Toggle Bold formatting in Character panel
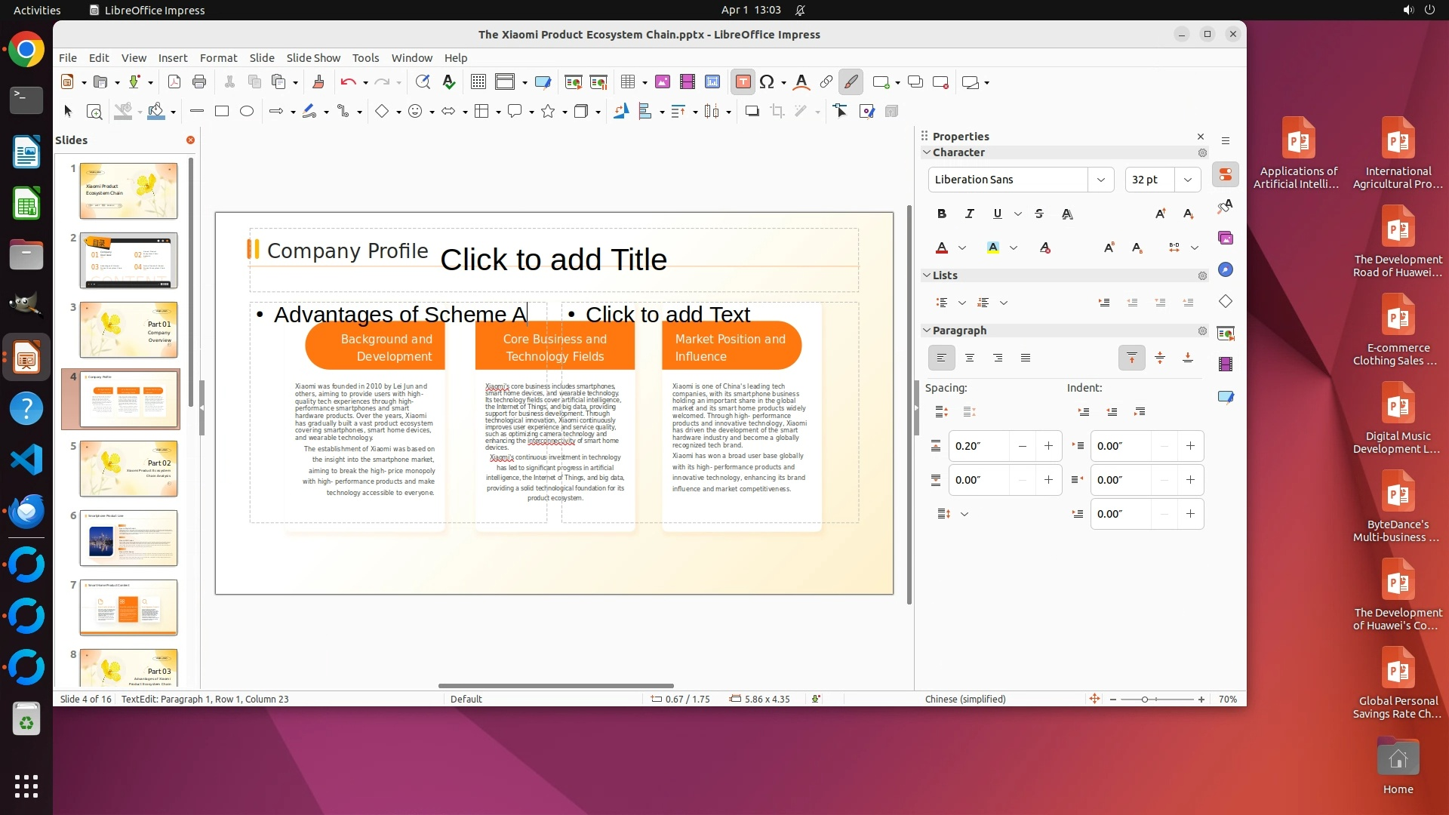The image size is (1449, 815). coord(941,214)
